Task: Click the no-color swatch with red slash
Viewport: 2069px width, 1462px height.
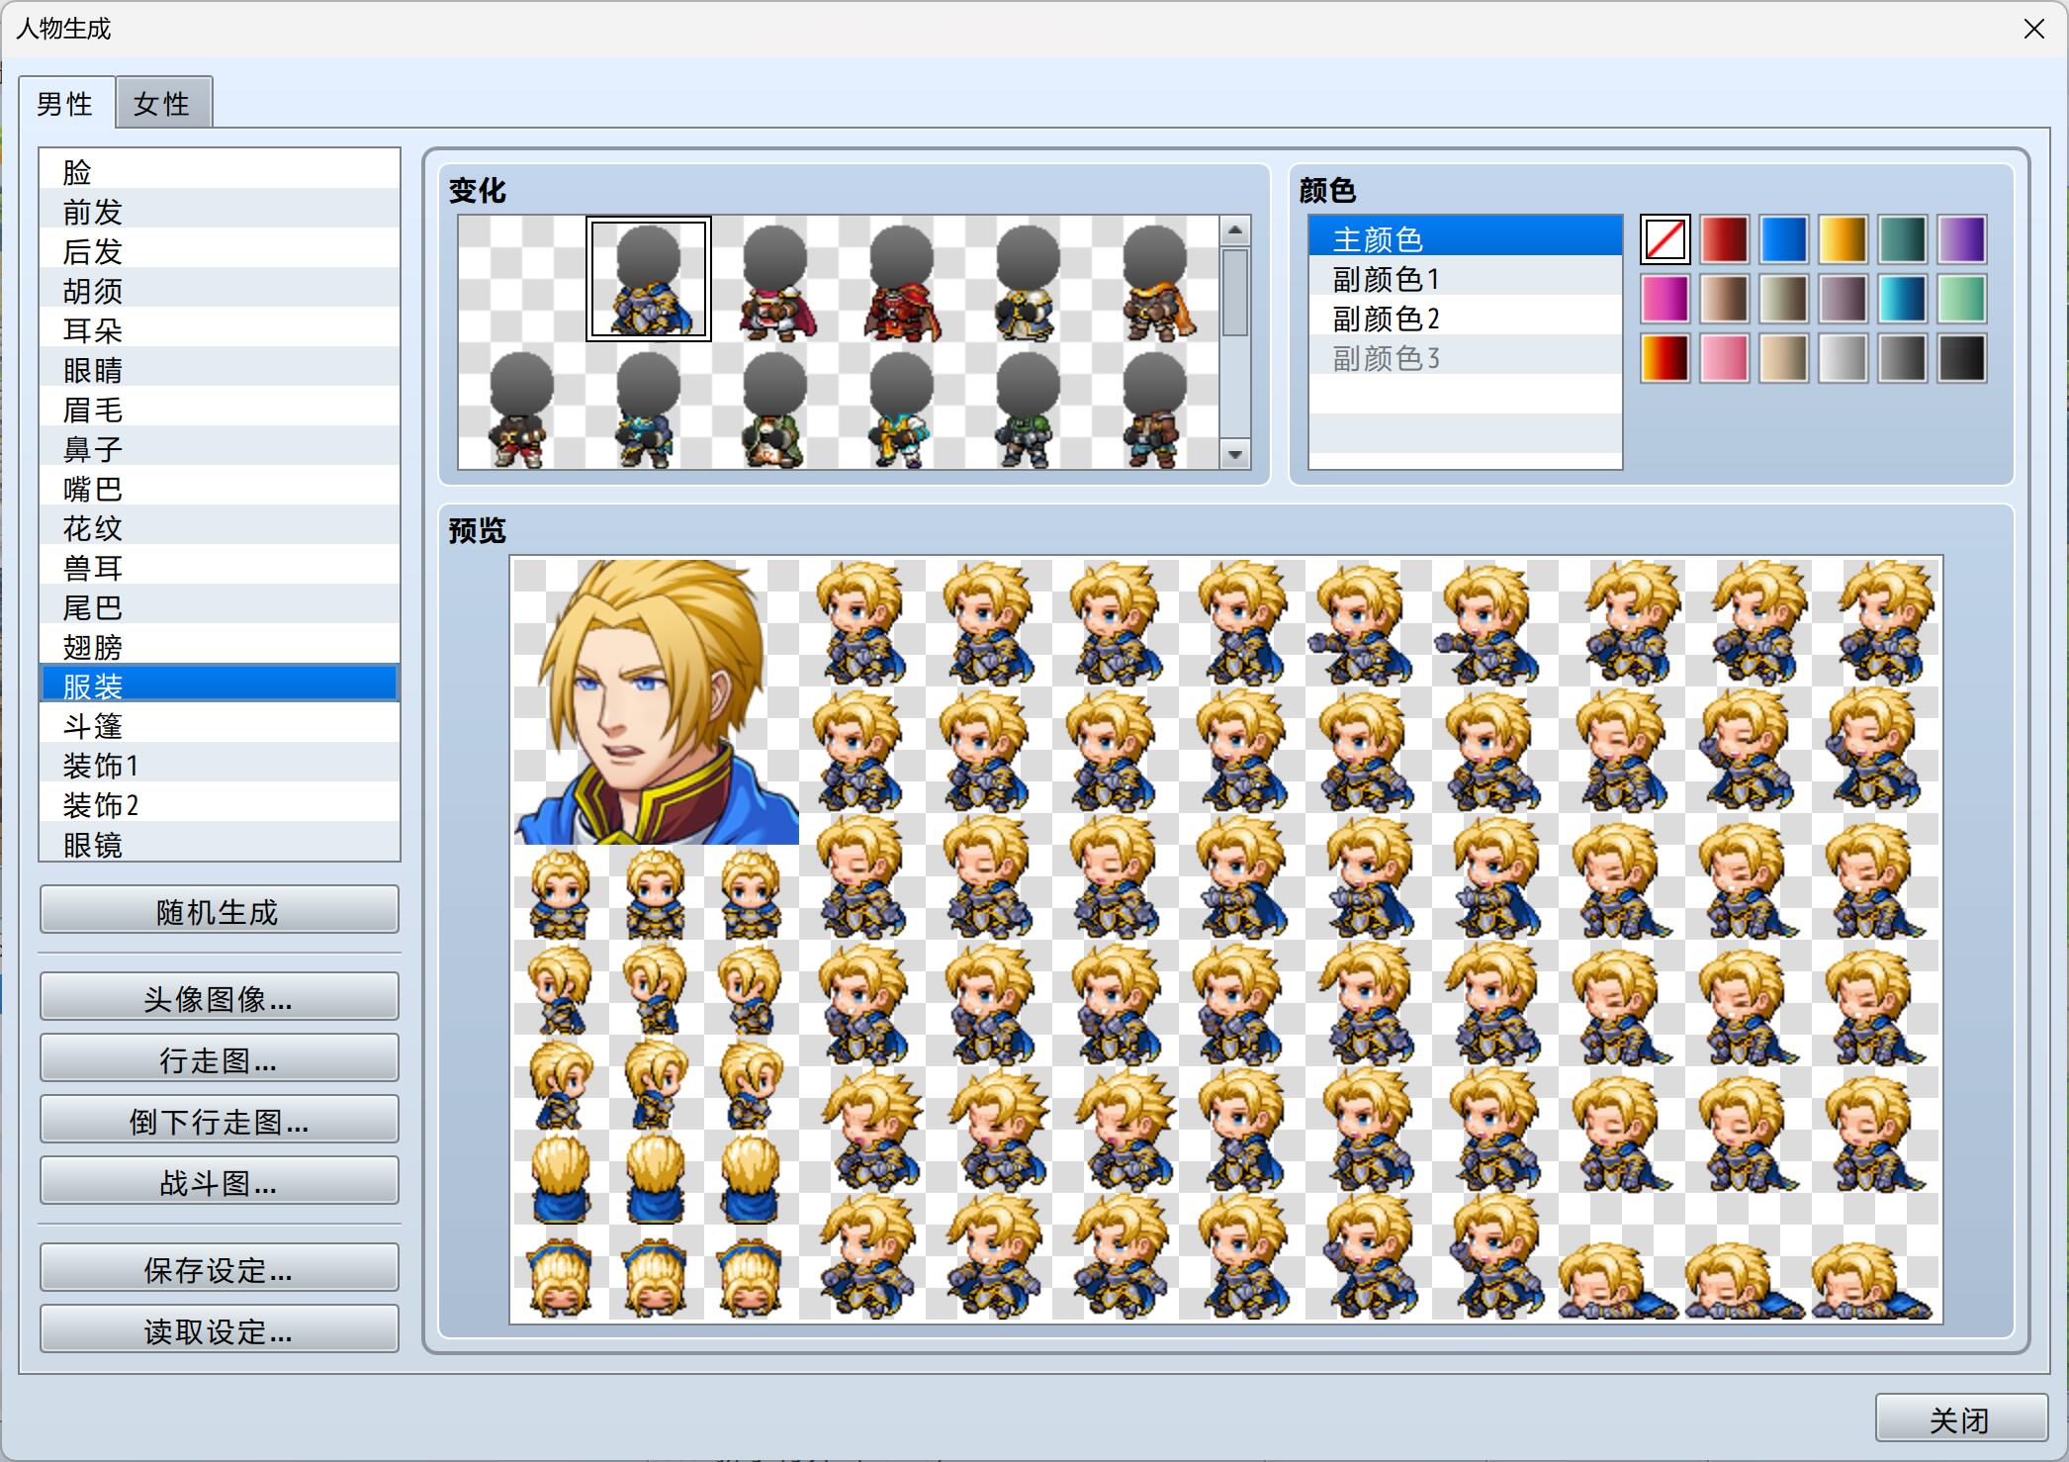Action: point(1665,239)
